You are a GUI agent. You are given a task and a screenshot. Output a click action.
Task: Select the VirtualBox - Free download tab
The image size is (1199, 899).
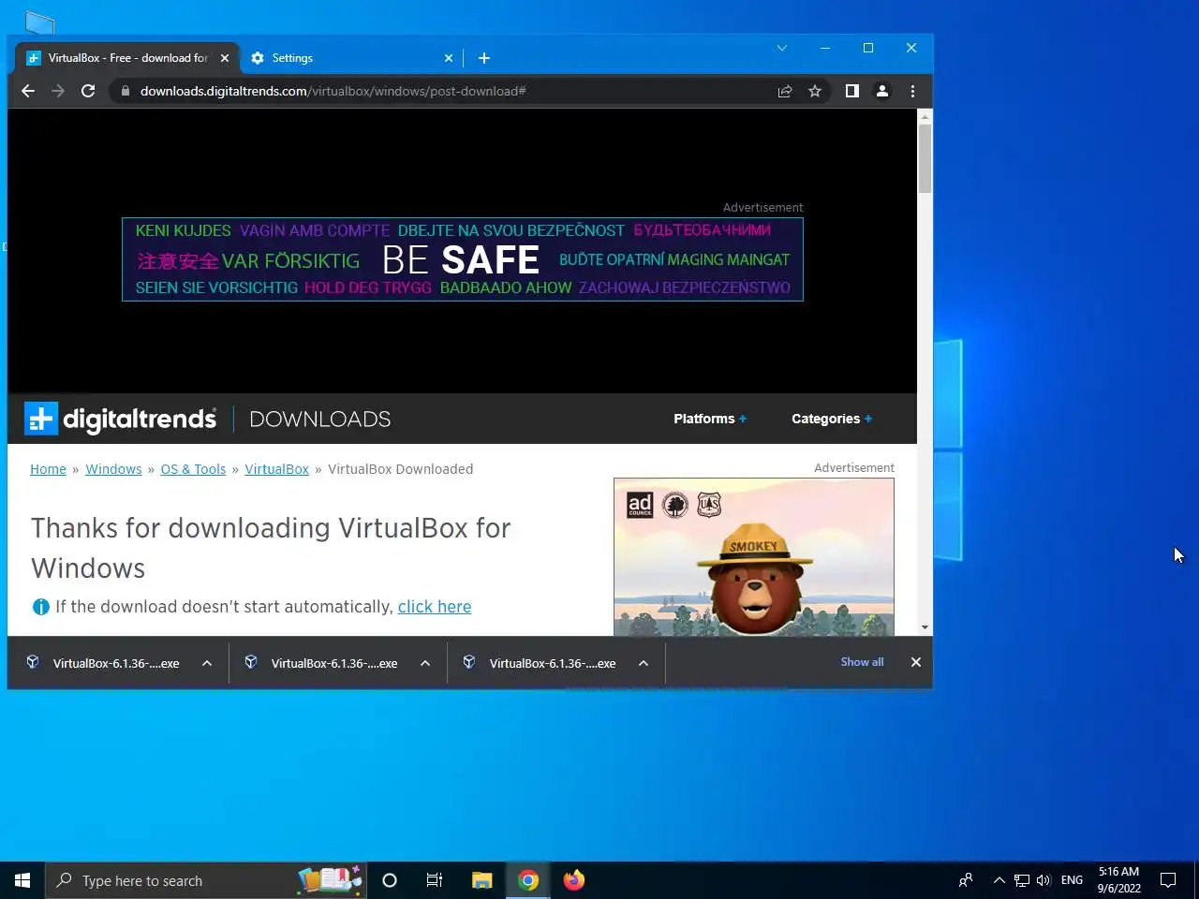126,58
